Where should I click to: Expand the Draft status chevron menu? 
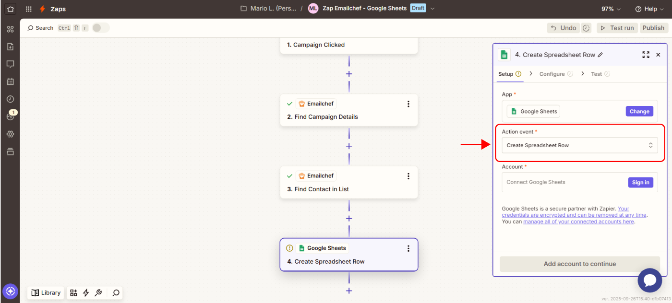(x=432, y=9)
